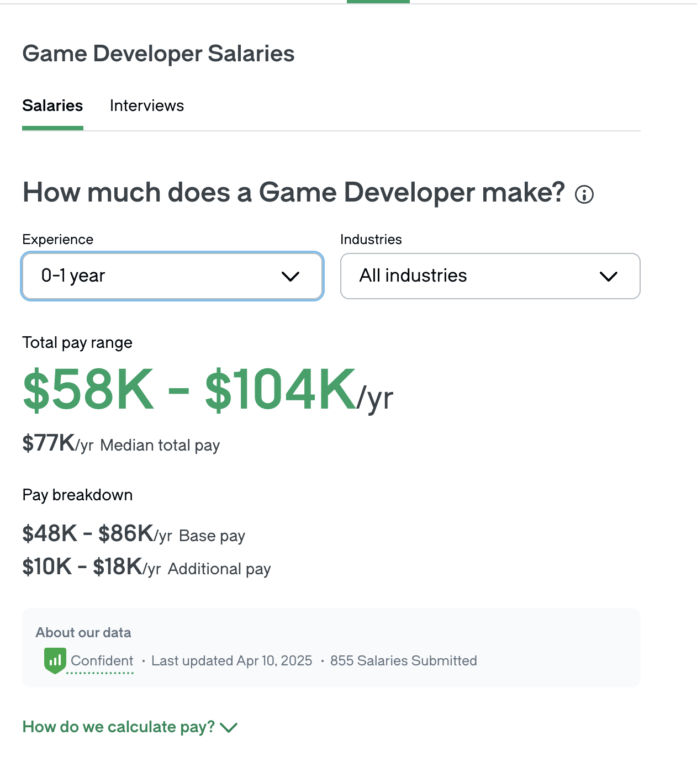Click the '$77K/yr Median total pay' line
Screen dimensions: 697x762
121,444
